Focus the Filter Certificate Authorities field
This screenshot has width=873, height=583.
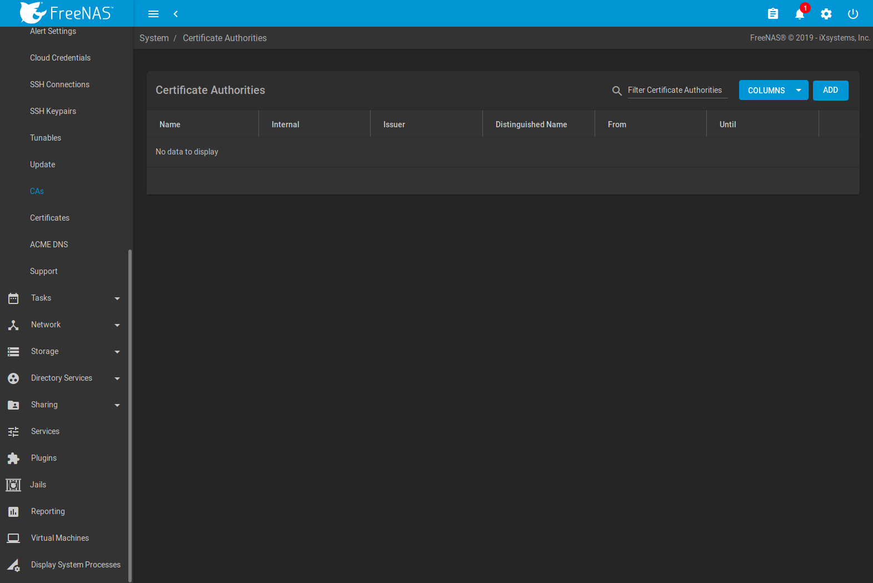click(677, 90)
